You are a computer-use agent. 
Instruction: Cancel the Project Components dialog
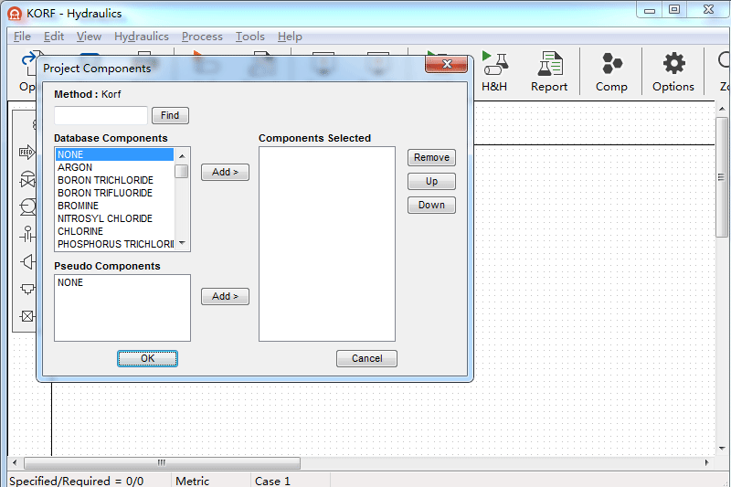[x=367, y=358]
